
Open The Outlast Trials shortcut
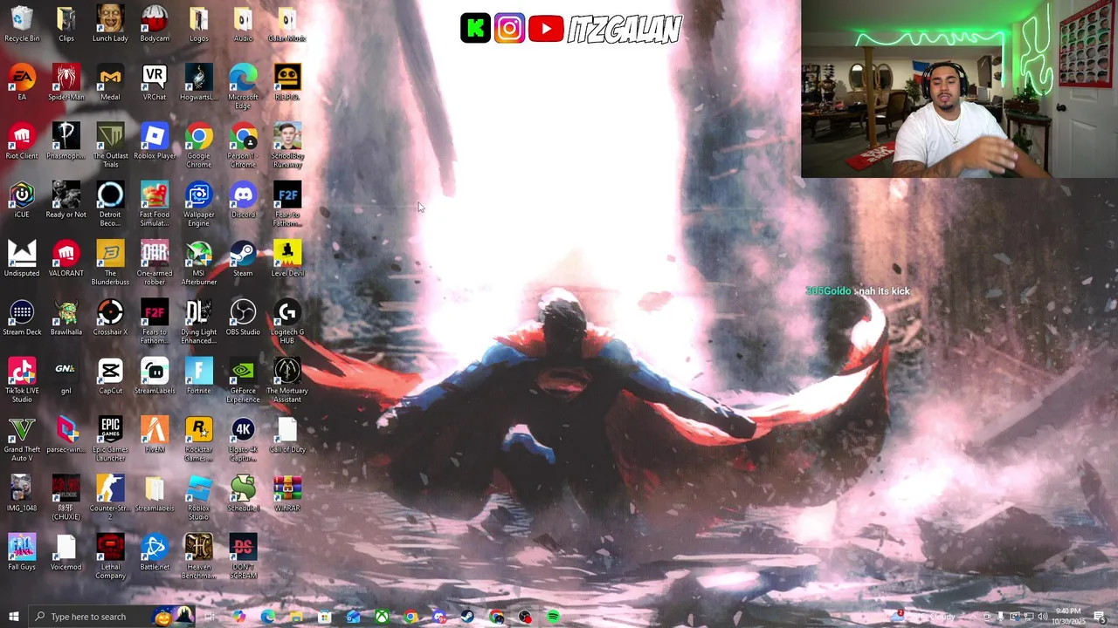point(110,145)
